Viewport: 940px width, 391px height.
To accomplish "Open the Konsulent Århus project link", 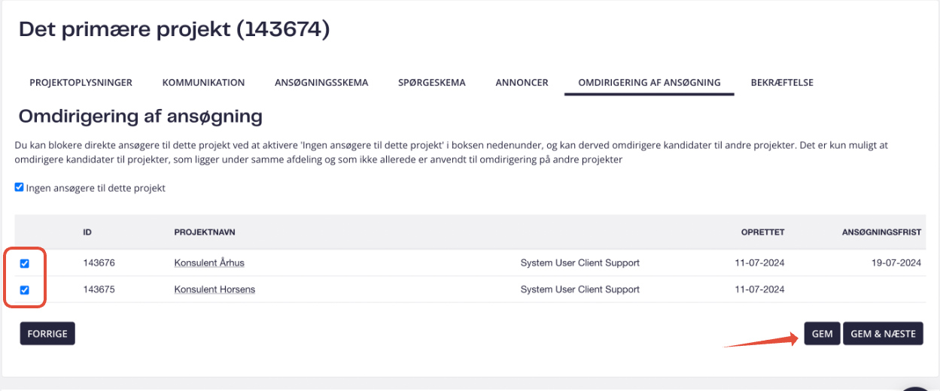I will point(209,263).
